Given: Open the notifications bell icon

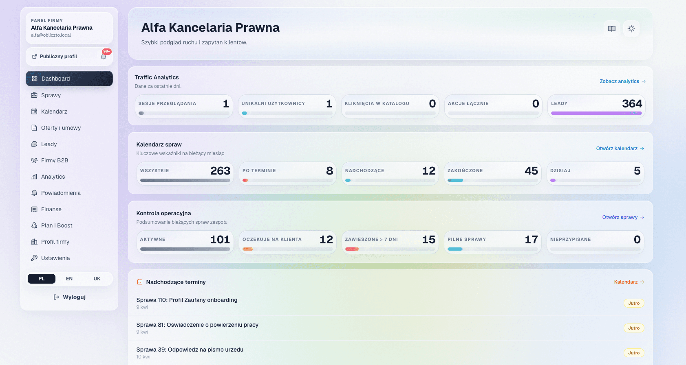Looking at the screenshot, I should pos(104,57).
